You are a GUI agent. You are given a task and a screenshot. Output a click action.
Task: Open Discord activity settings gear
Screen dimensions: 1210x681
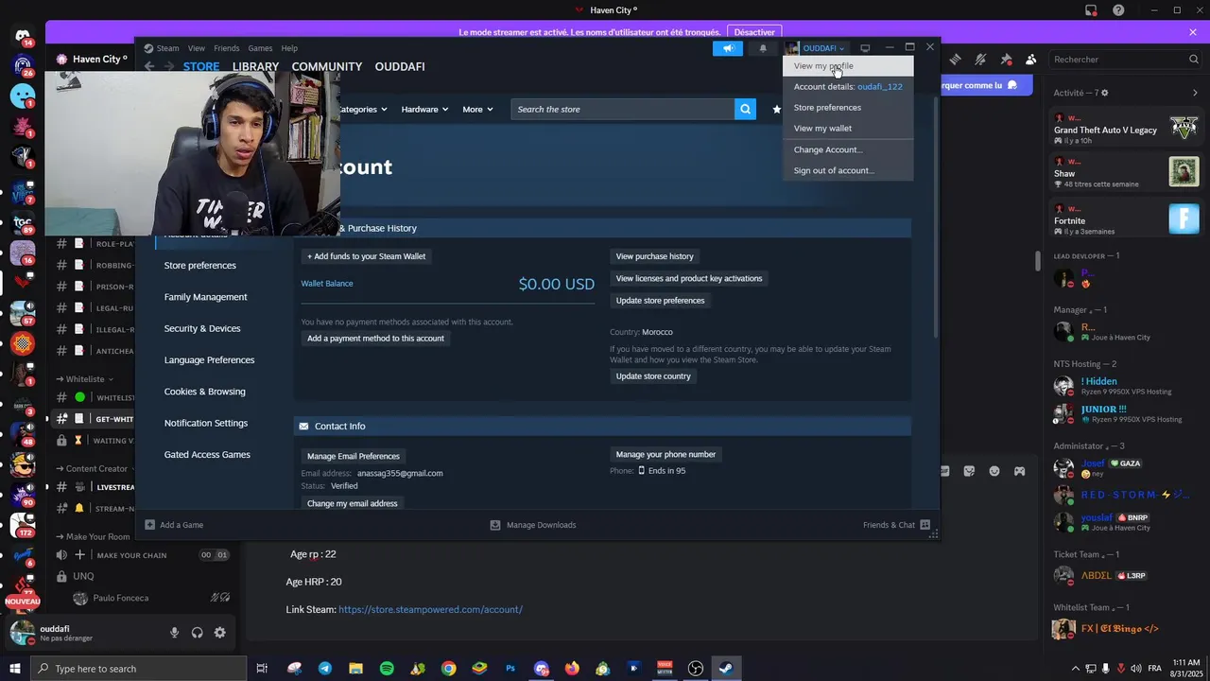click(1105, 93)
